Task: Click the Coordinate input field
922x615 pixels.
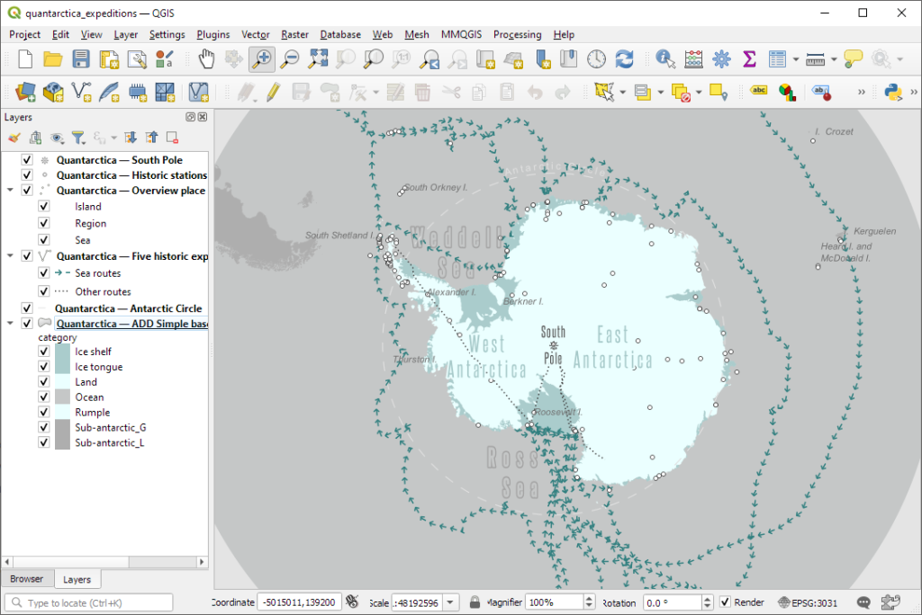Action: click(299, 602)
